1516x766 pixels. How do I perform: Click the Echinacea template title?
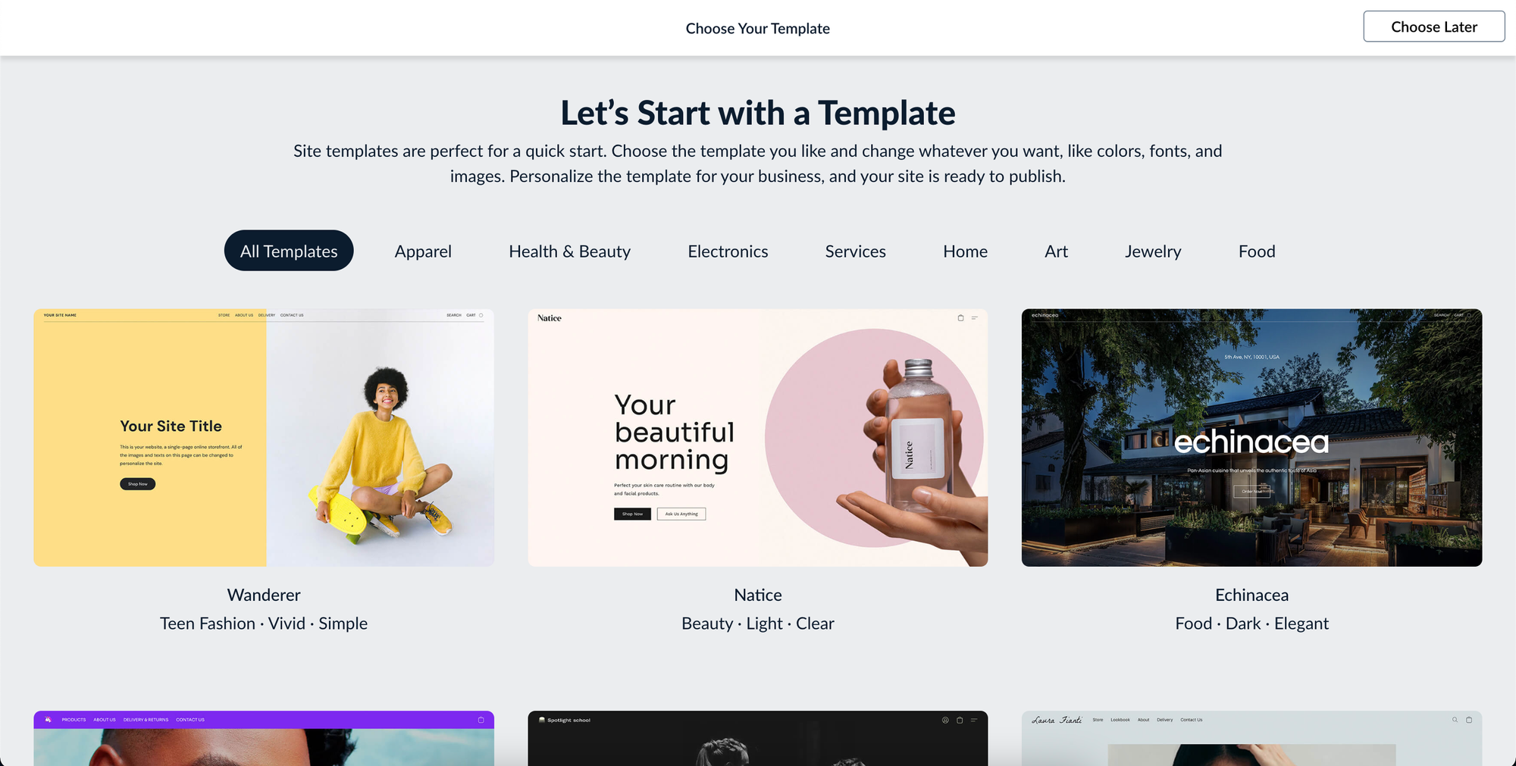(1251, 595)
